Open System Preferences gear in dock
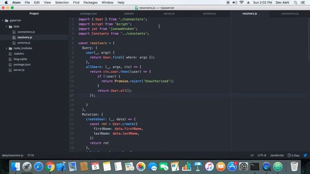 click(243, 166)
